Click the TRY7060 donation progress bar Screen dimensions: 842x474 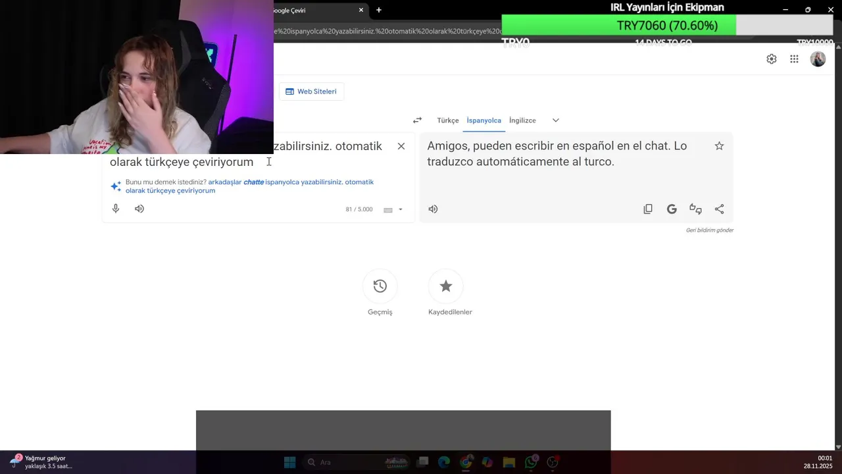(667, 26)
